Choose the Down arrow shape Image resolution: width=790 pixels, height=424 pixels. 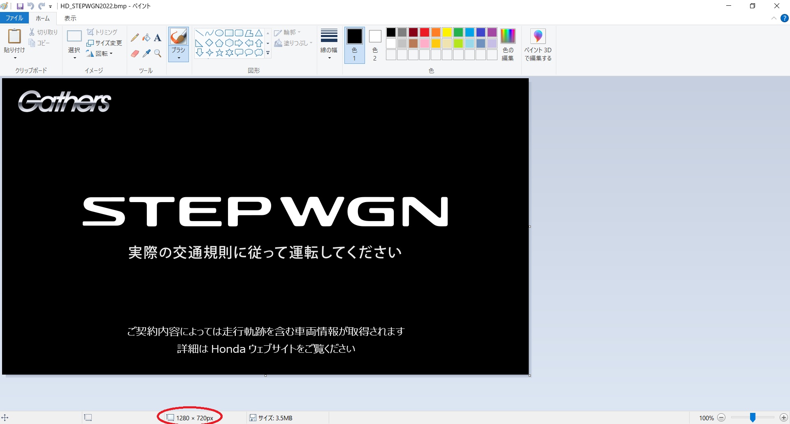coord(200,52)
